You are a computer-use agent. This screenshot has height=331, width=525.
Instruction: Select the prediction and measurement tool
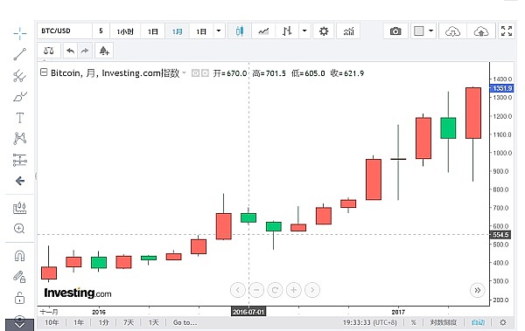pyautogui.click(x=20, y=160)
